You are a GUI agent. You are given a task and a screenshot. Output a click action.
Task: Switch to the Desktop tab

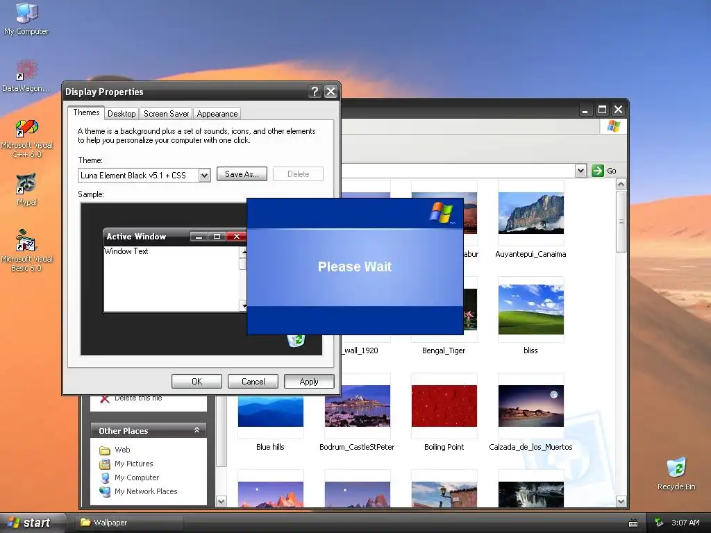click(122, 114)
